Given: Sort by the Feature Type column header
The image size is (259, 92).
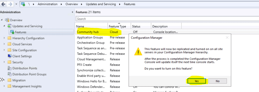Looking at the screenshot, I should (x=119, y=26).
